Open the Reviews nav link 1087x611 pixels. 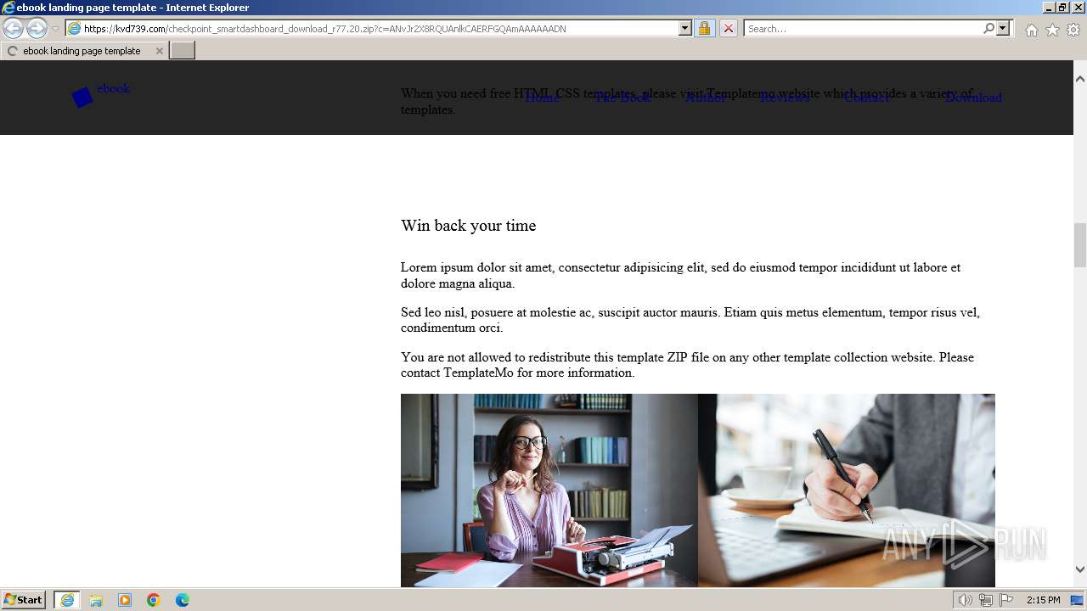pyautogui.click(x=785, y=98)
